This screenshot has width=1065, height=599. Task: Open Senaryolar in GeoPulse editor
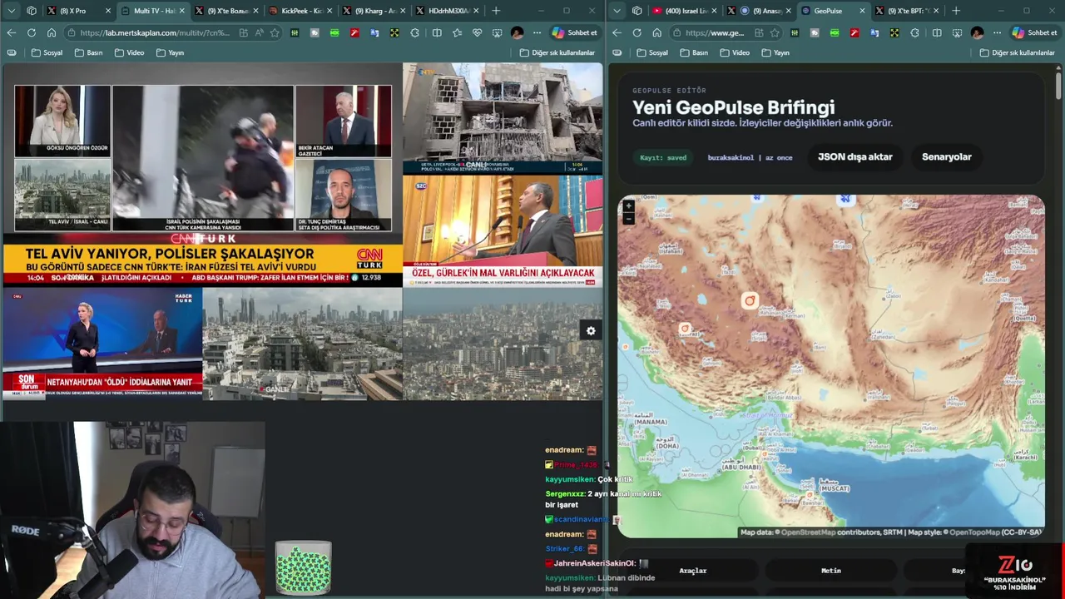click(x=946, y=157)
